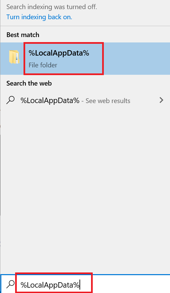Image resolution: width=170 pixels, height=293 pixels.
Task: Choose the %LocalAppData% web search suggestion text
Action: 50,101
